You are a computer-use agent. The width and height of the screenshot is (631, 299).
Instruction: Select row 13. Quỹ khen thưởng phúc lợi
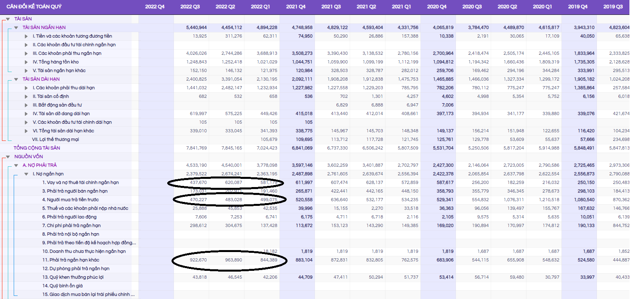[x=73, y=277]
